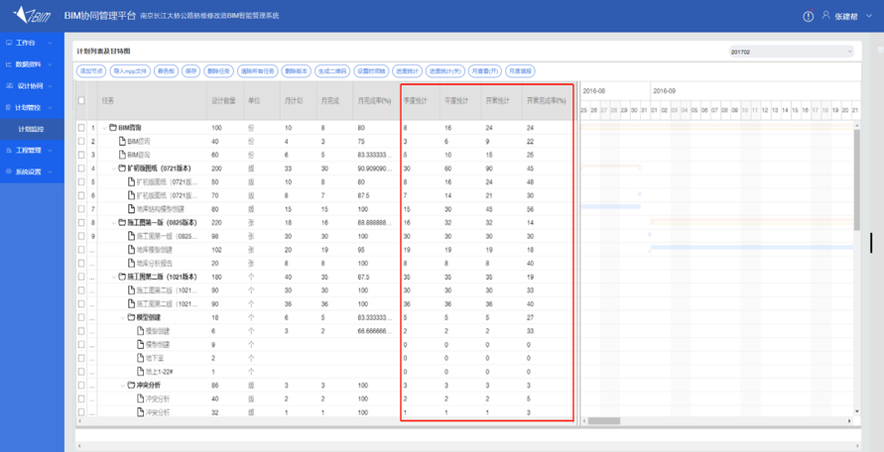Open the 工程管理 sidebar menu
884x452 pixels.
pyautogui.click(x=32, y=151)
